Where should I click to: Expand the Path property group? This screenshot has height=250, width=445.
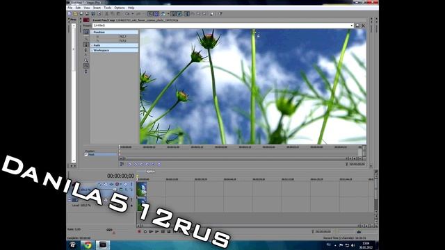pyautogui.click(x=92, y=45)
